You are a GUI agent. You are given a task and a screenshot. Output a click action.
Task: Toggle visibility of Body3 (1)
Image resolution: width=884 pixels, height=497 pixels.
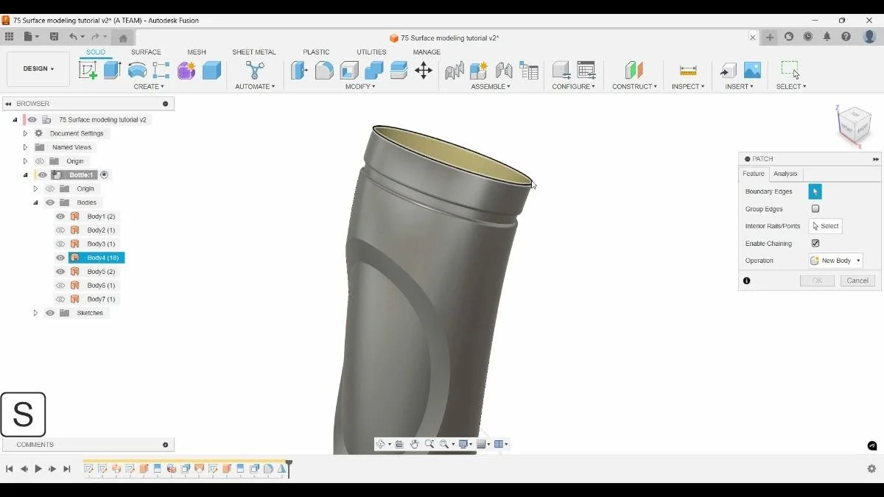pyautogui.click(x=60, y=244)
